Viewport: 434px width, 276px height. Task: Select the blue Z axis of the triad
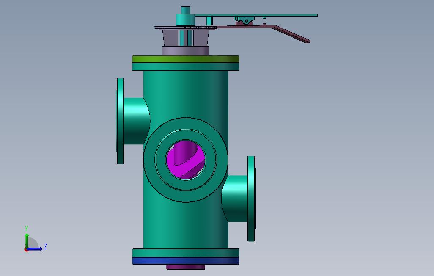[x=35, y=249]
